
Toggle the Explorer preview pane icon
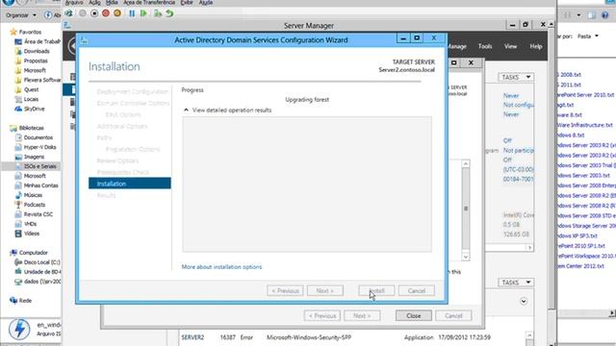pyautogui.click(x=592, y=15)
